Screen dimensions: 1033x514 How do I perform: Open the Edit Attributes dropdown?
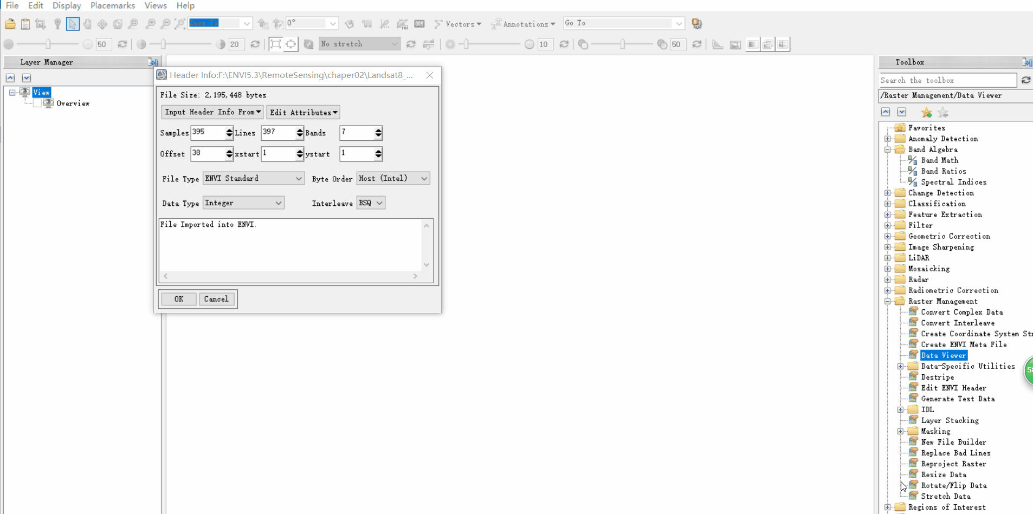click(x=304, y=112)
